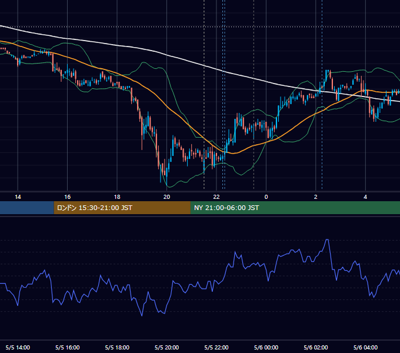Click the 5/5 18:00 date label
Image resolution: width=400 pixels, height=353 pixels.
pos(117,348)
